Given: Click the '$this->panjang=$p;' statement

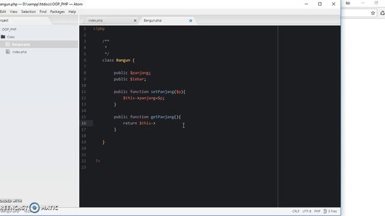Looking at the screenshot, I should [x=144, y=98].
